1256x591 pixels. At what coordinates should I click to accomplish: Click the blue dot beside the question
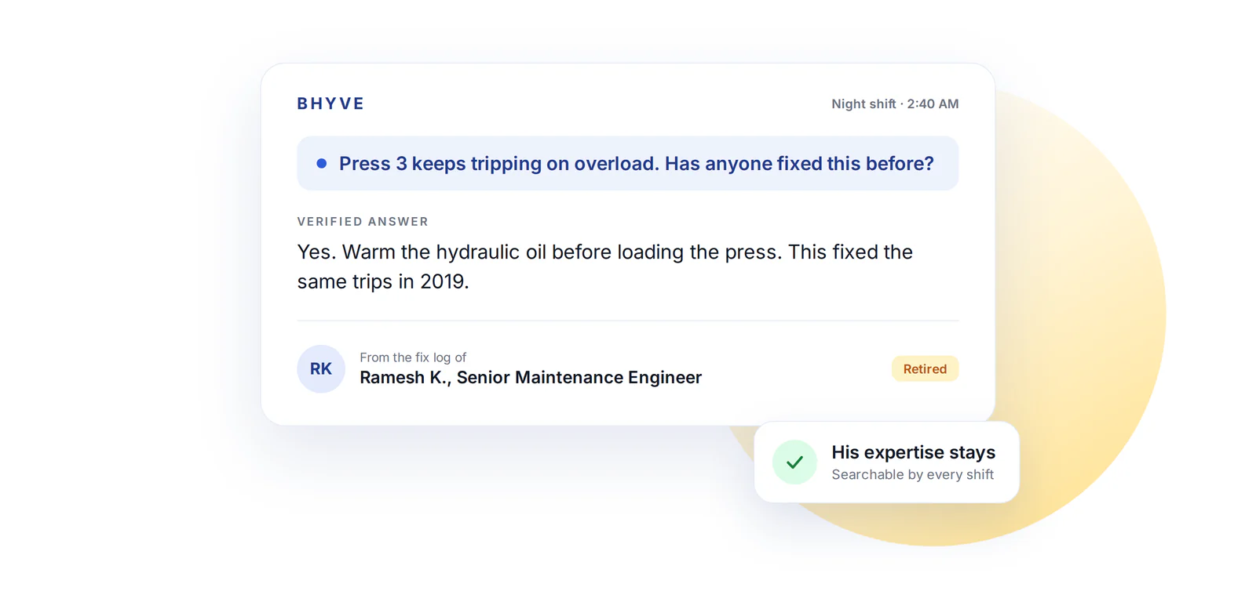click(x=322, y=164)
